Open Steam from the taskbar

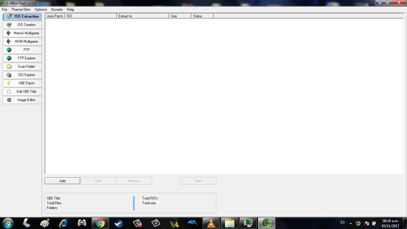pyautogui.click(x=119, y=223)
